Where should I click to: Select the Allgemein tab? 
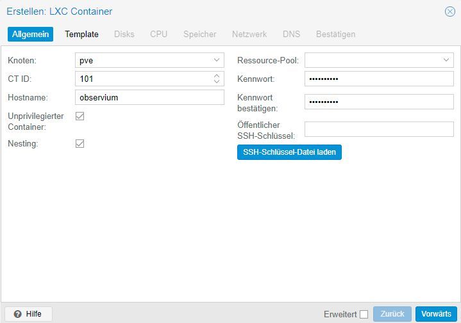[x=30, y=34]
